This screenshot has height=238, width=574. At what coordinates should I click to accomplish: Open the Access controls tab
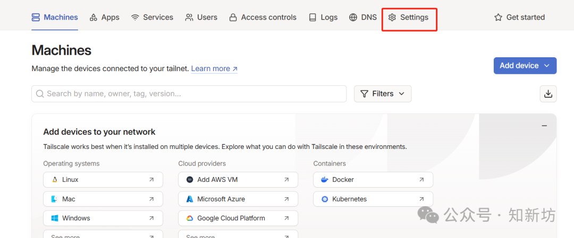263,17
